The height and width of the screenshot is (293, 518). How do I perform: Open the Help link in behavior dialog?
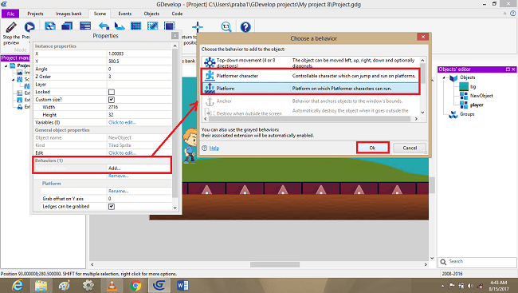click(x=214, y=148)
